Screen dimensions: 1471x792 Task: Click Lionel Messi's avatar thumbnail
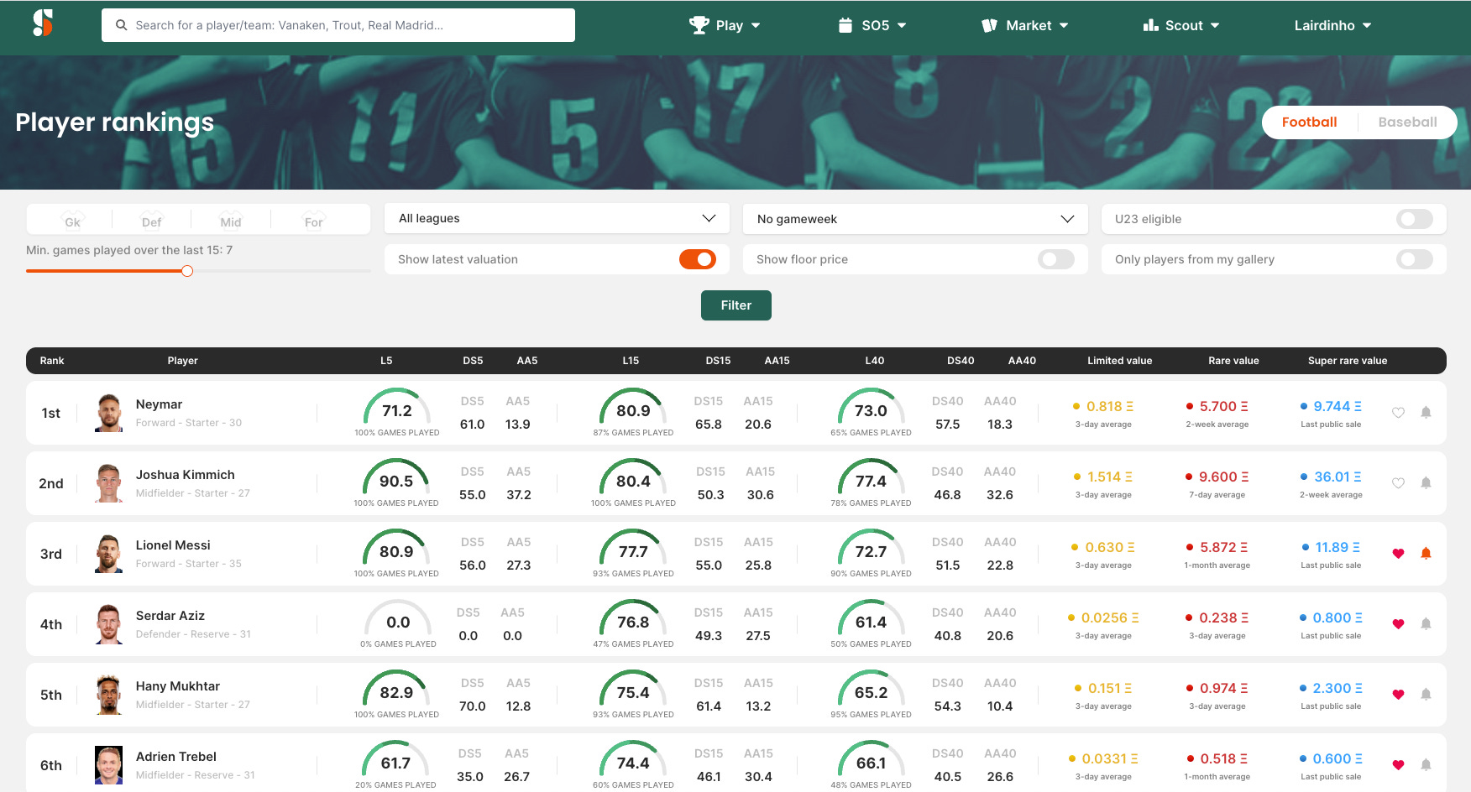(x=108, y=554)
